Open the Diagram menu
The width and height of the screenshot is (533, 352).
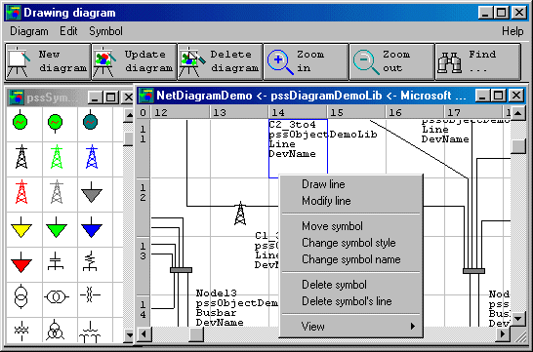(29, 31)
